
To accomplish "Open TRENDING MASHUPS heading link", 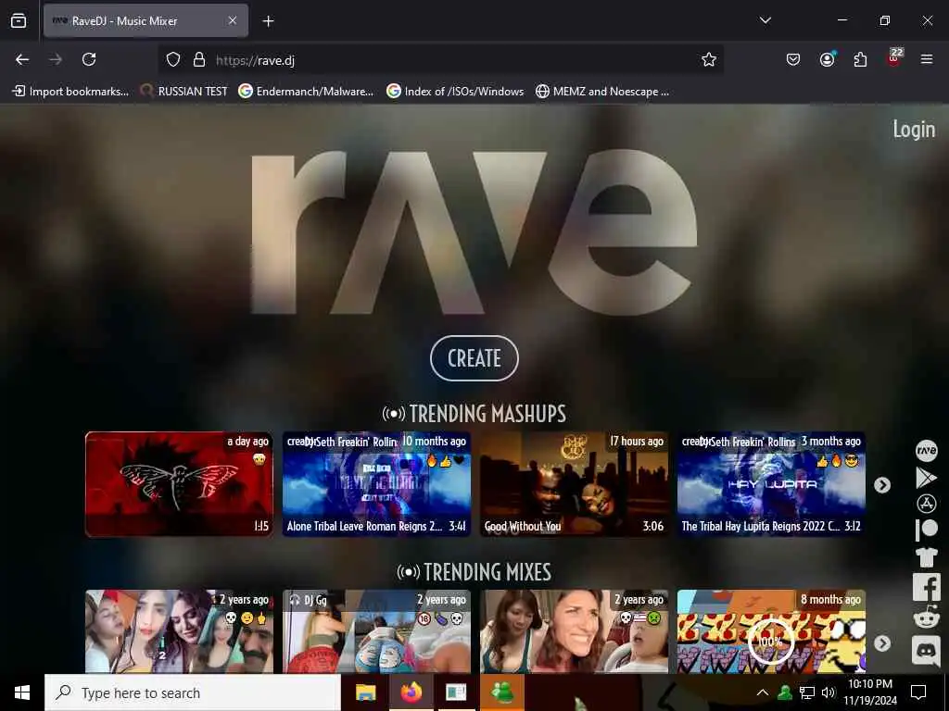I will [x=474, y=414].
